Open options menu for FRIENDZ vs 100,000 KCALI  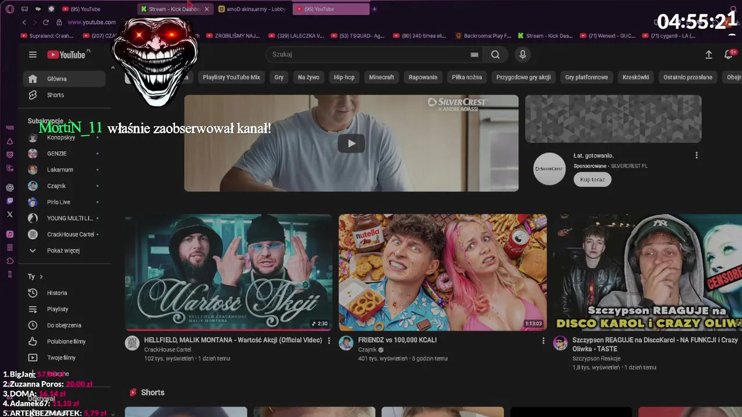pyautogui.click(x=543, y=341)
